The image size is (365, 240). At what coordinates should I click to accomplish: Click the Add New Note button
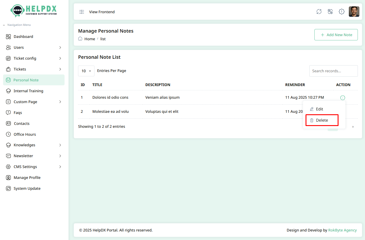336,35
